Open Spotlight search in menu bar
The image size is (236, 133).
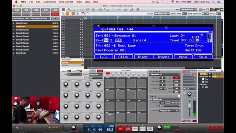tap(214, 2)
